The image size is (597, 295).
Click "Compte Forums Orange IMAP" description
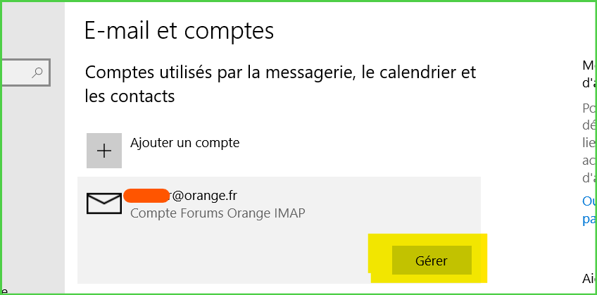(218, 213)
